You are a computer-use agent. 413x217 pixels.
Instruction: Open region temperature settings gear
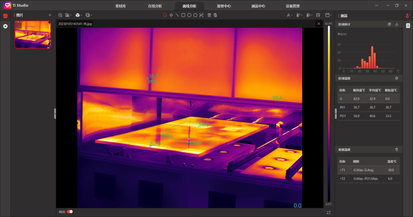tap(397, 78)
